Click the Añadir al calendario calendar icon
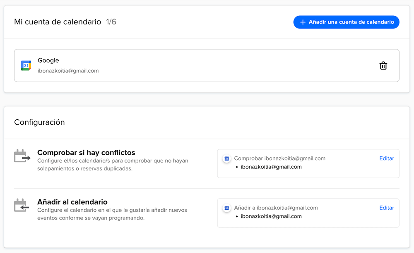Viewport: 414px width, 253px height. (x=22, y=205)
